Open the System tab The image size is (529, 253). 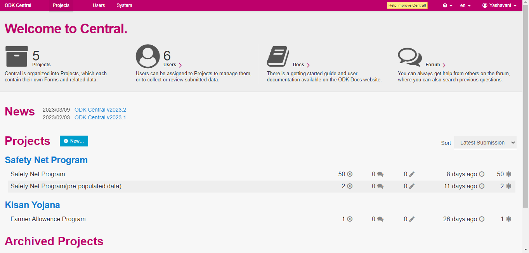pyautogui.click(x=124, y=5)
